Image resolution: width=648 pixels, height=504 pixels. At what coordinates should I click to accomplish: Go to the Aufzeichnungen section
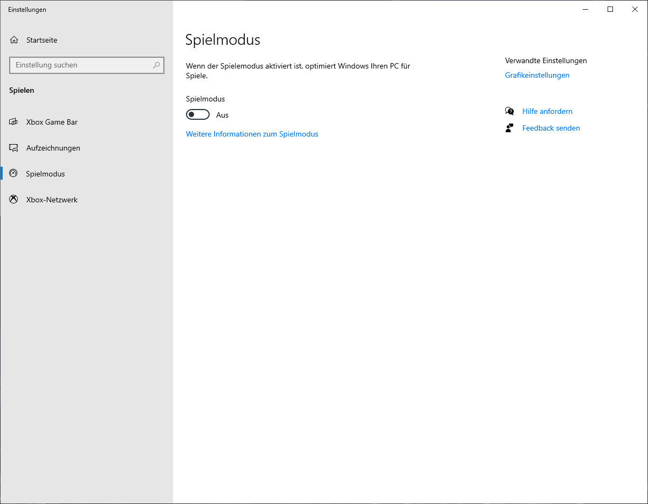86,148
